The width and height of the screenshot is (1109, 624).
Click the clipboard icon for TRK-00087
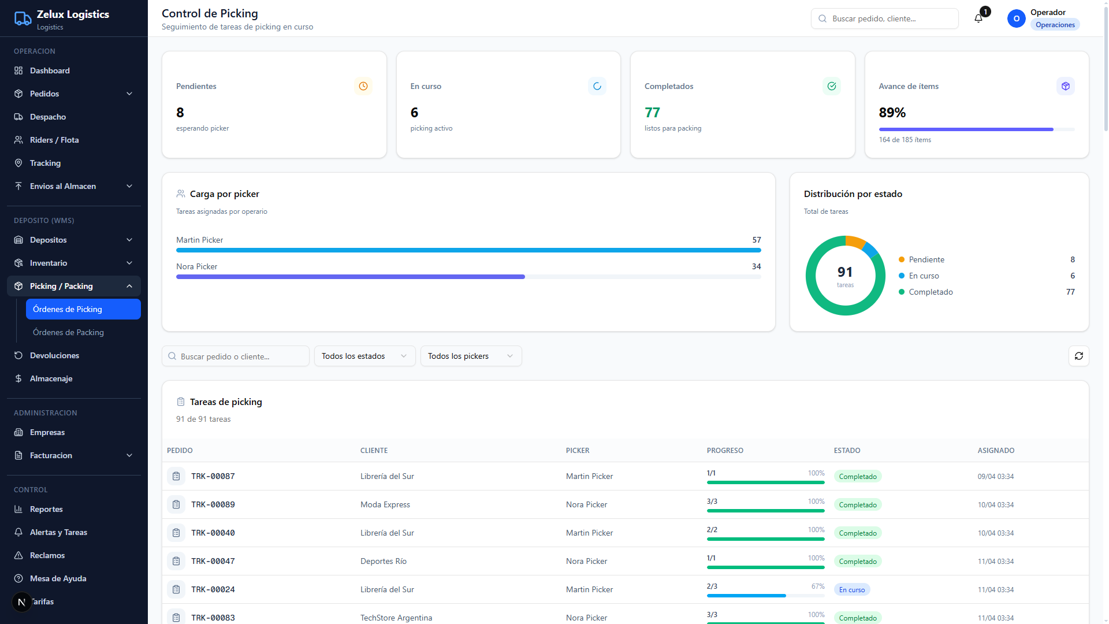click(x=176, y=476)
